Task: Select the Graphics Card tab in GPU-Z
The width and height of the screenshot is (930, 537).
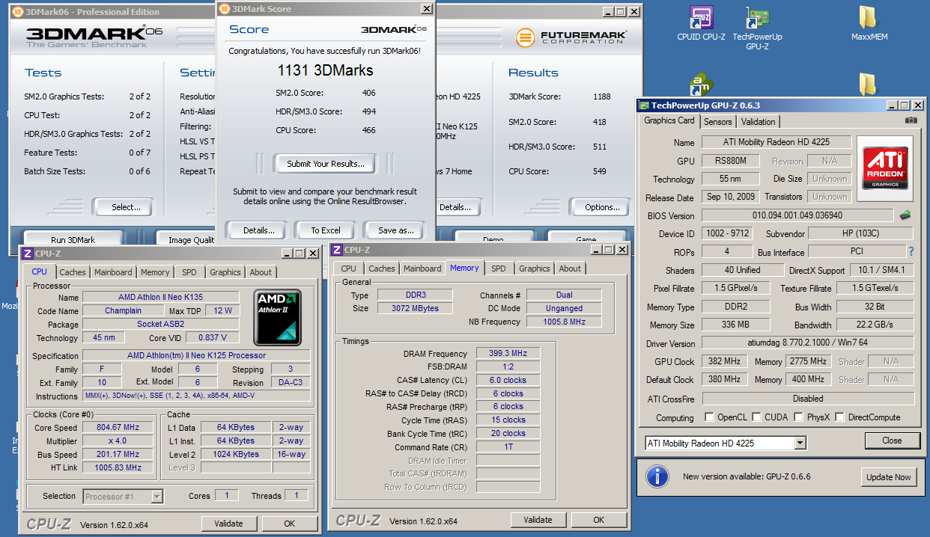Action: click(x=669, y=120)
